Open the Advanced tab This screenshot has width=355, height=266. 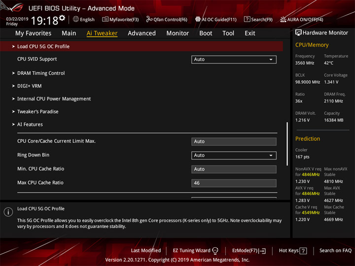[142, 33]
